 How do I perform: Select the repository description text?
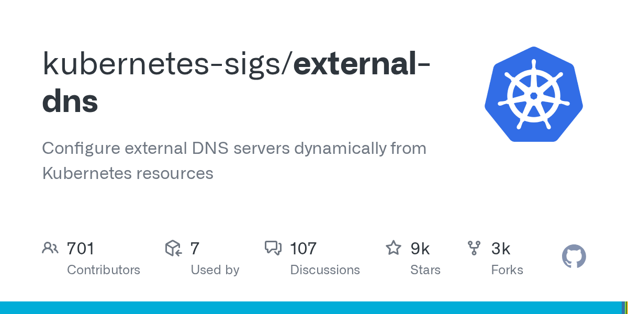click(234, 161)
